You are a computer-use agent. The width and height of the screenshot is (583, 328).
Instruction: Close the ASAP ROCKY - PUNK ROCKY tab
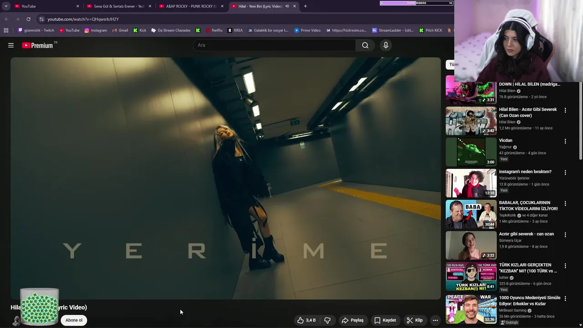(222, 6)
